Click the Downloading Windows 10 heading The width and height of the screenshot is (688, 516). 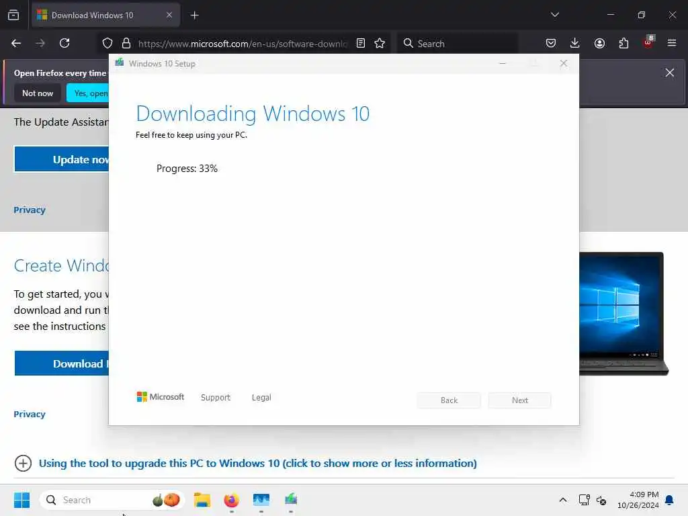[253, 114]
